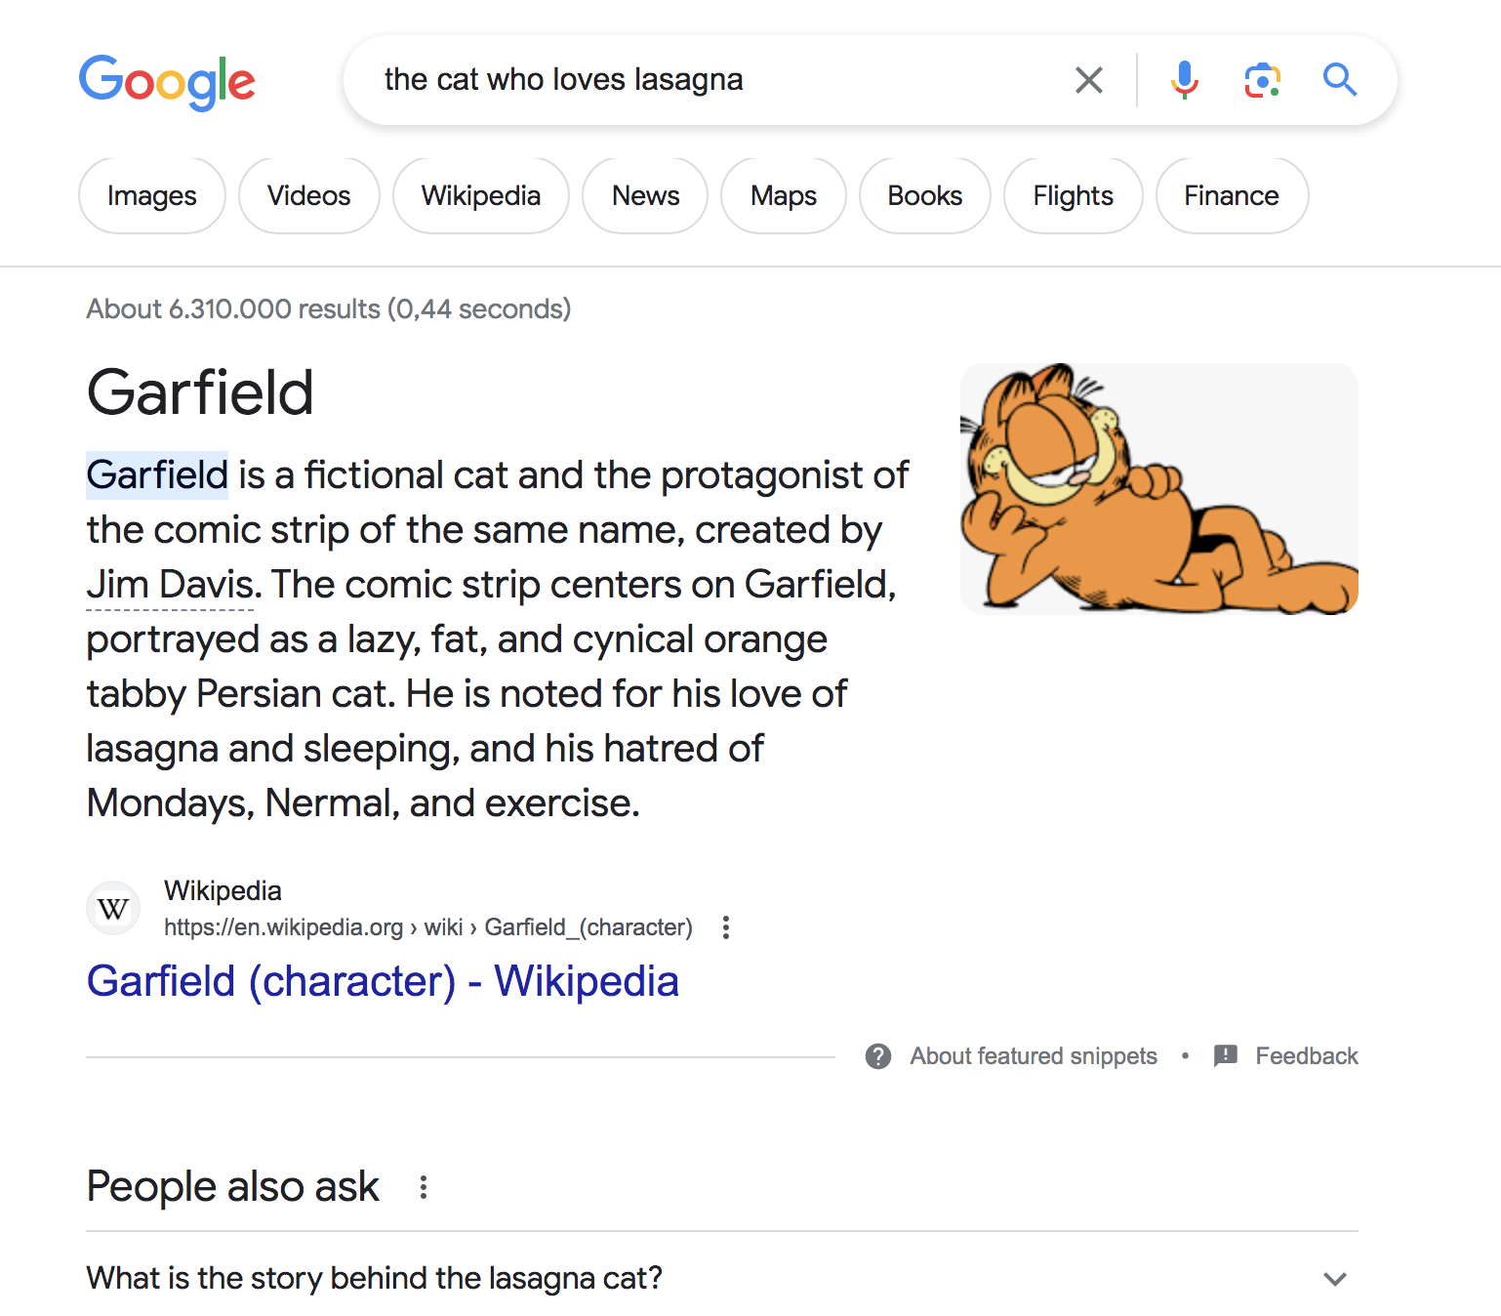Click the question mark help icon
The height and width of the screenshot is (1316, 1501).
[879, 1056]
